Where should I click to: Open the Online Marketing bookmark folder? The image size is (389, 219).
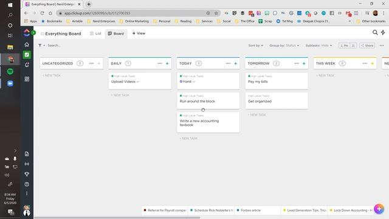click(x=134, y=21)
